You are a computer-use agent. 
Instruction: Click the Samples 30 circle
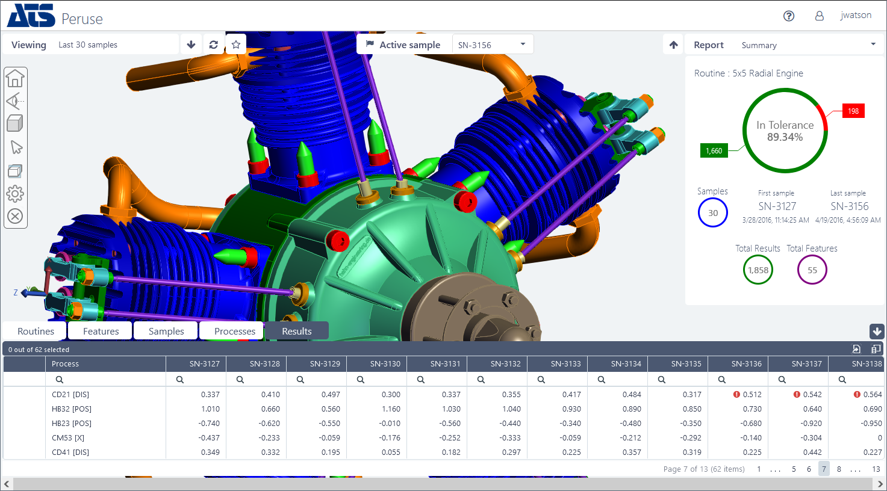point(713,212)
